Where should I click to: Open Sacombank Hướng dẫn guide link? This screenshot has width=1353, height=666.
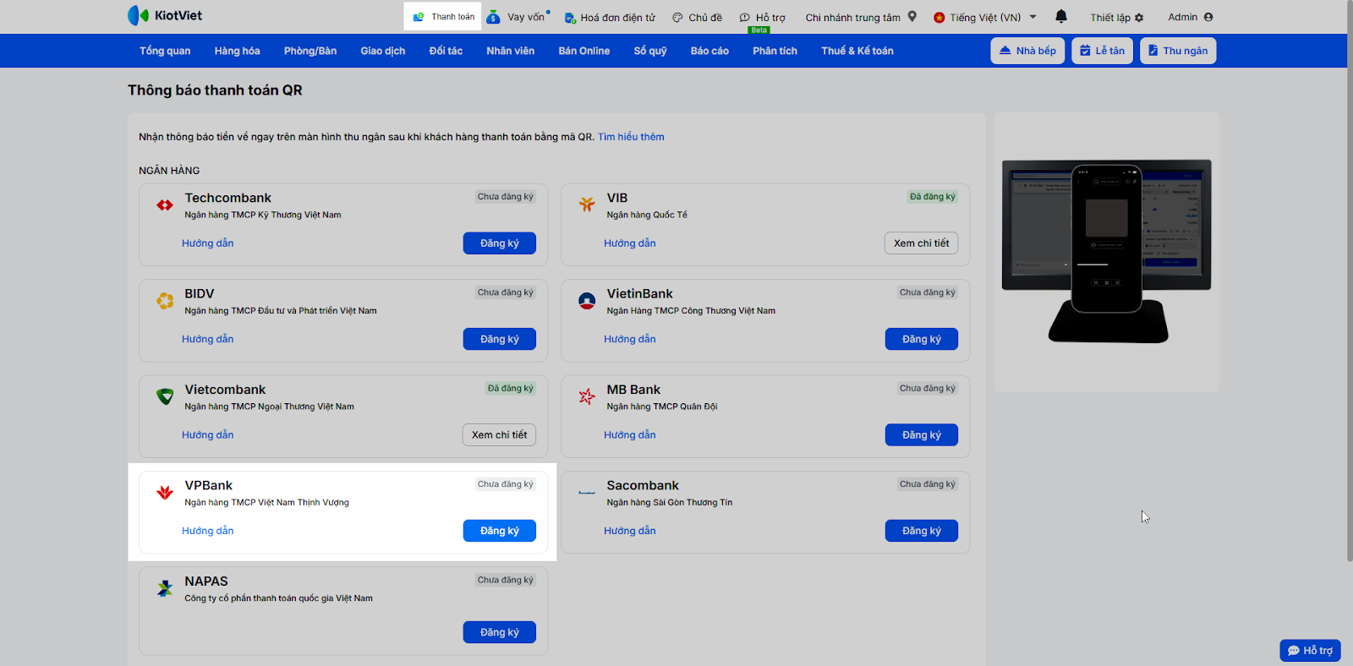630,531
